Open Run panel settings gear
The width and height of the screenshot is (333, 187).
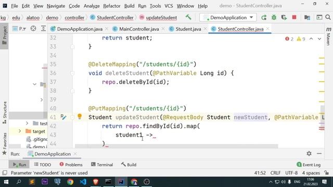pos(309,154)
